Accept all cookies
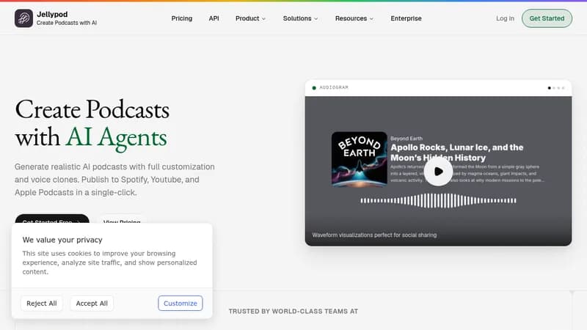This screenshot has height=330, width=587. pyautogui.click(x=92, y=303)
